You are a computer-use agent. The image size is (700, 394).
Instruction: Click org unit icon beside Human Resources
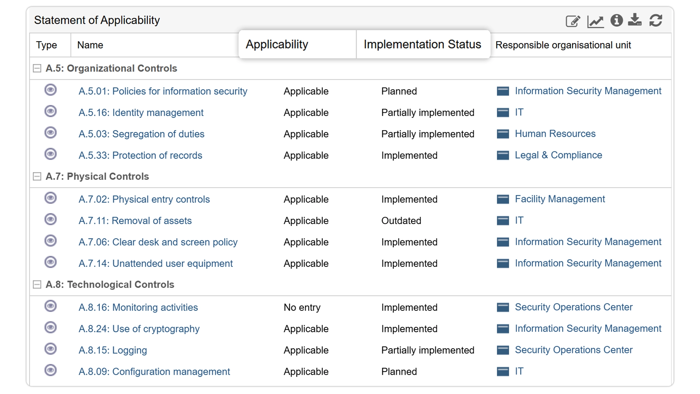(x=503, y=134)
